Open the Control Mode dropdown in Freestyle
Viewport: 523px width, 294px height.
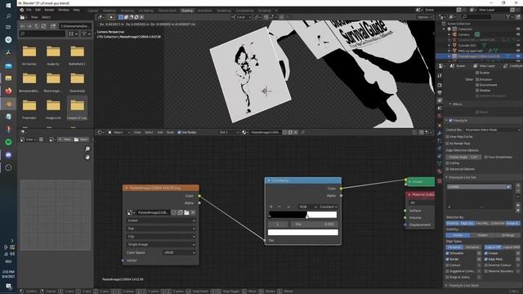coord(491,130)
